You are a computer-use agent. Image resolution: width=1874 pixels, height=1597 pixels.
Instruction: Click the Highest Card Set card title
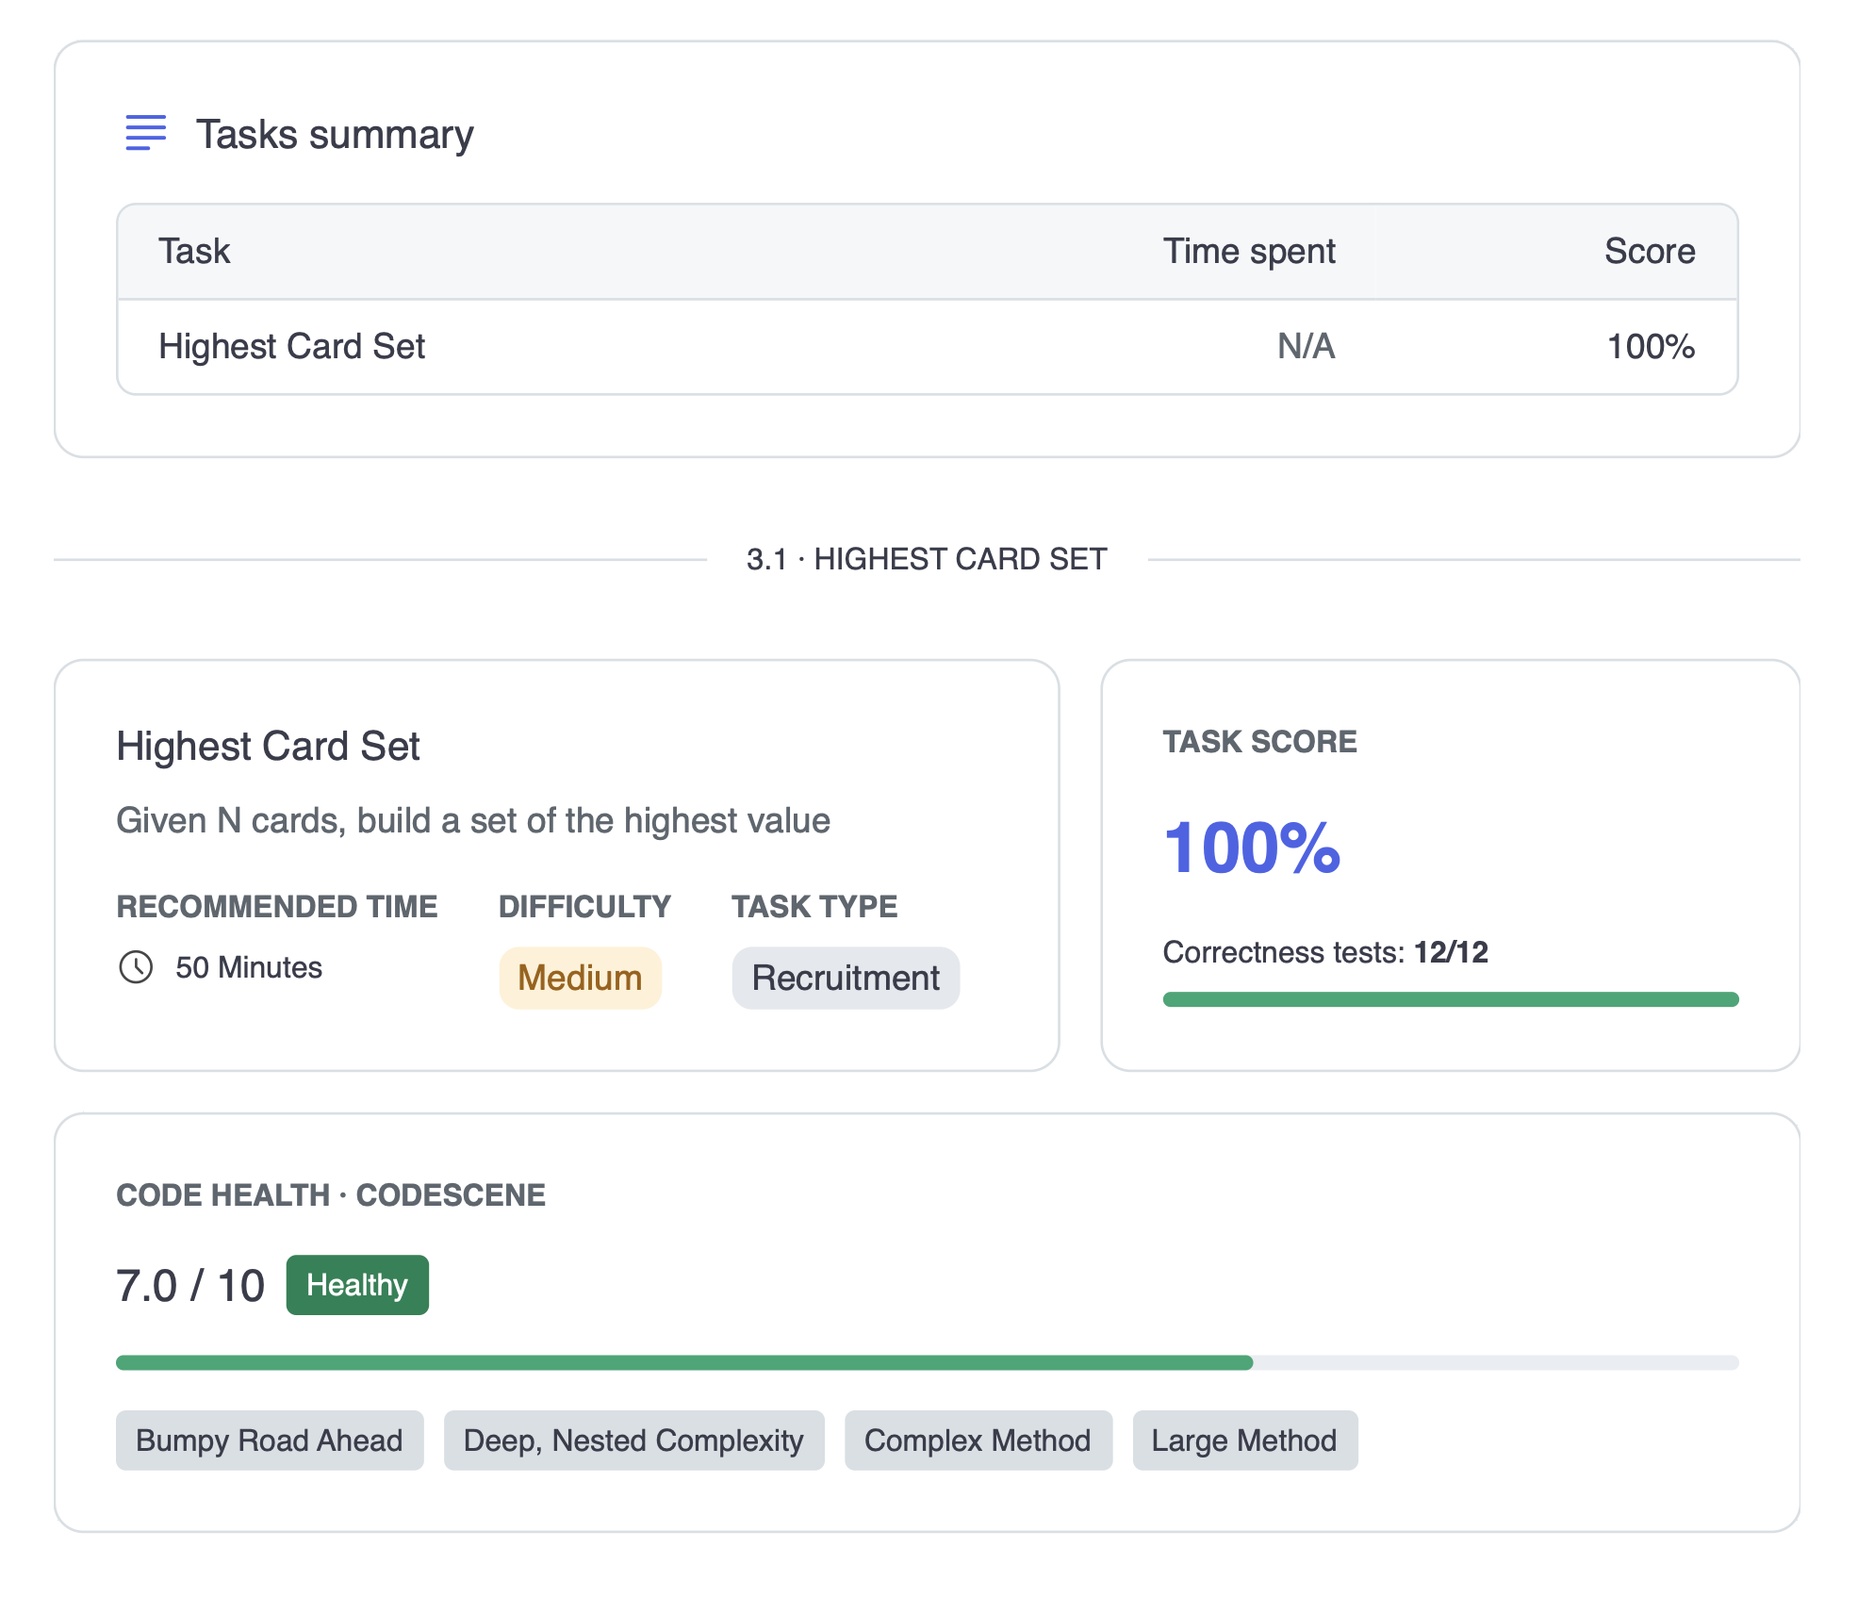pyautogui.click(x=268, y=746)
